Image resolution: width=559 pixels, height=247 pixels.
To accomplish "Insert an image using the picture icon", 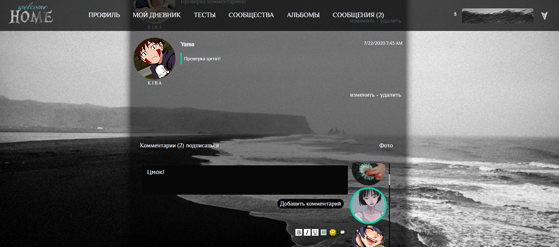I will coord(324,232).
